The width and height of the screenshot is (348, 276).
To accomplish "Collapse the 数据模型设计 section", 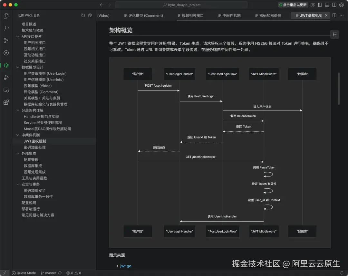I will (x=17, y=67).
